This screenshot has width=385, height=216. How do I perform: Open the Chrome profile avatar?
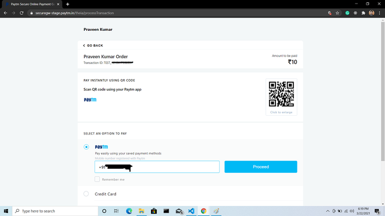point(372,13)
